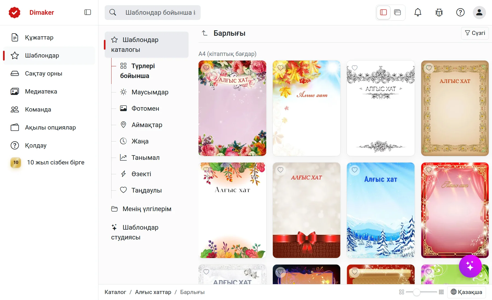Go to Команда team section

tap(49, 109)
